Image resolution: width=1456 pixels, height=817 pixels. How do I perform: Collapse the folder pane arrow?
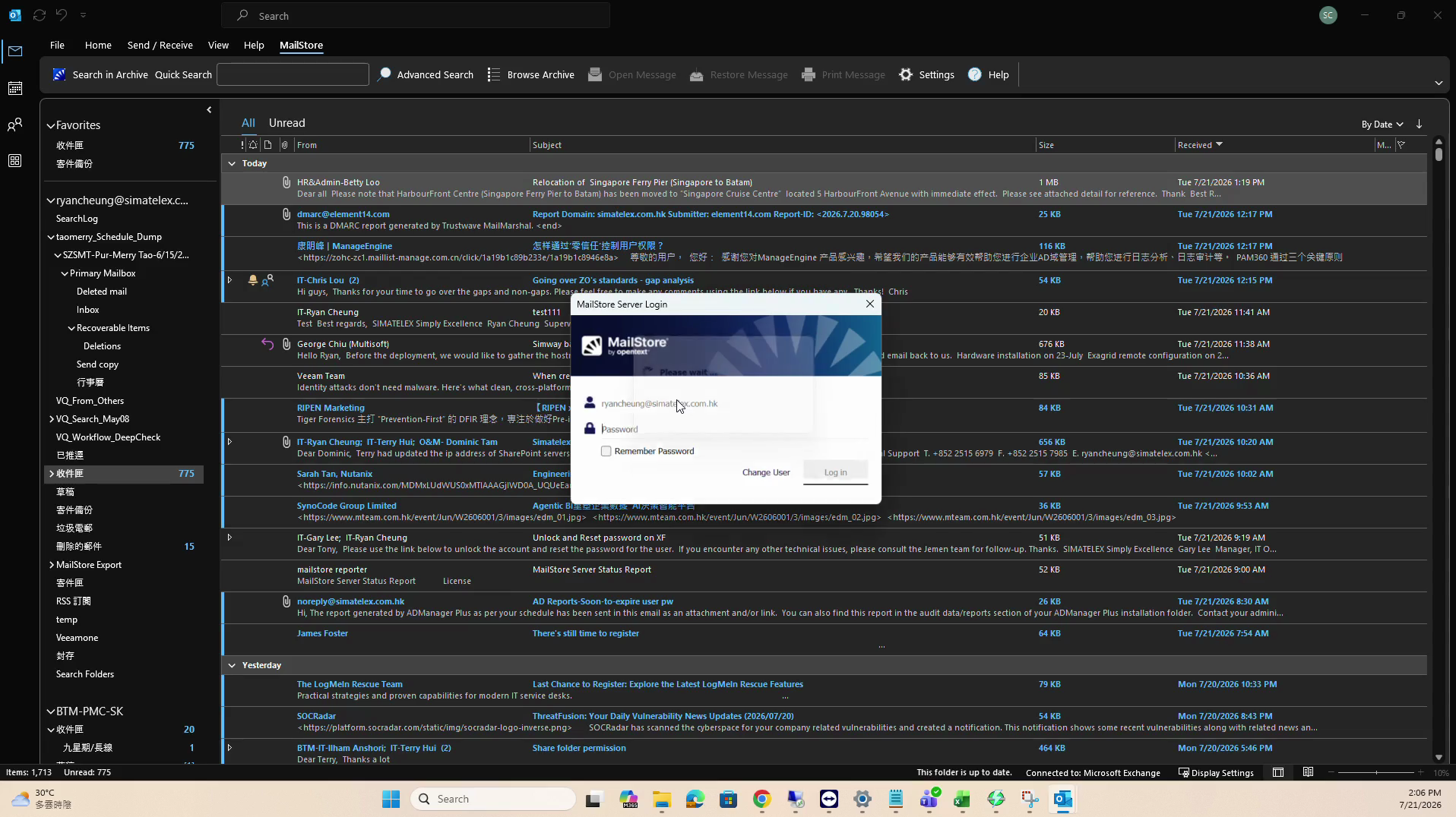click(x=209, y=110)
